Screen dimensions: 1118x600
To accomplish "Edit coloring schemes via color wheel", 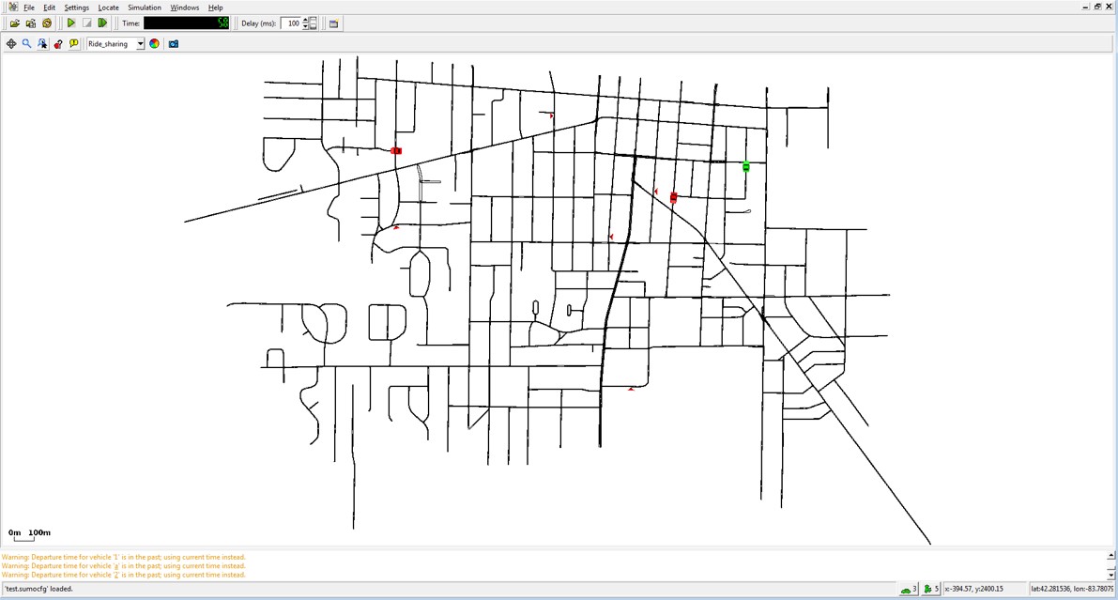I will coord(154,43).
